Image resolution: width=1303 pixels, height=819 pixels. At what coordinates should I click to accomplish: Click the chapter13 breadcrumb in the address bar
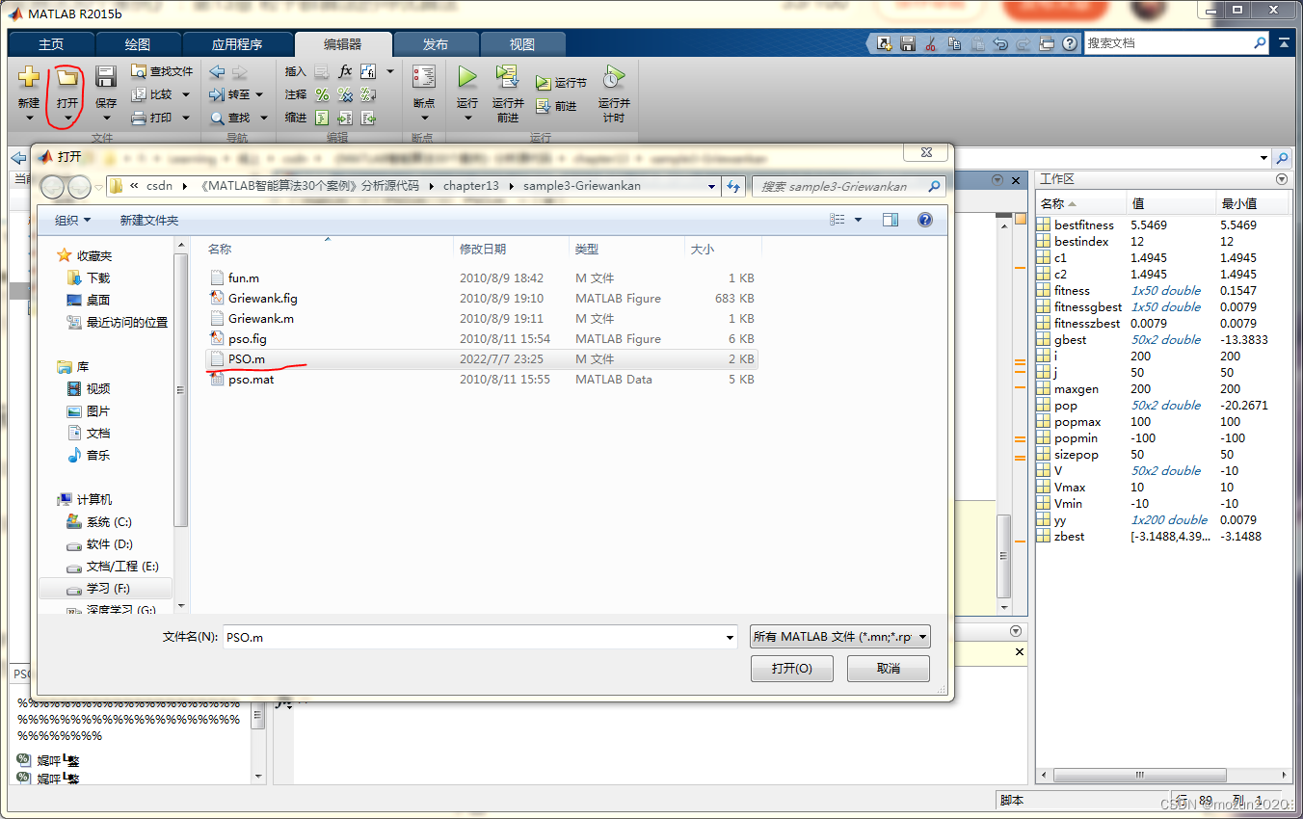[x=471, y=186]
